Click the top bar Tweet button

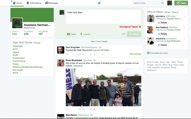[x=181, y=3]
